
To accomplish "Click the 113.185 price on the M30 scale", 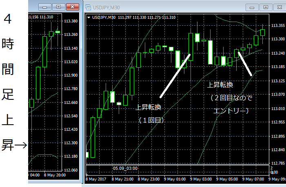I will (x=278, y=67).
